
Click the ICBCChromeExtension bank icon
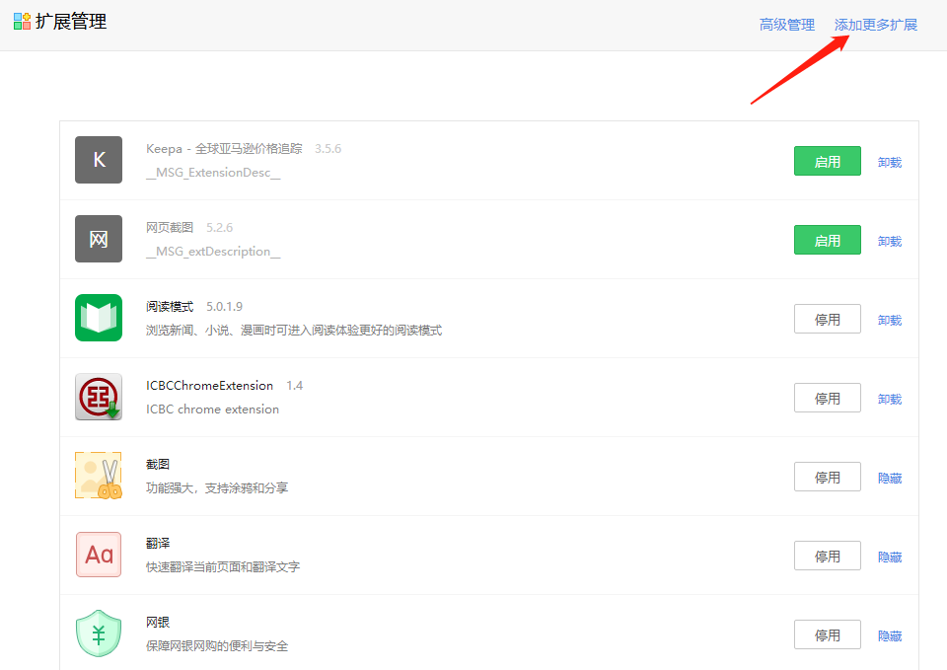(x=99, y=397)
